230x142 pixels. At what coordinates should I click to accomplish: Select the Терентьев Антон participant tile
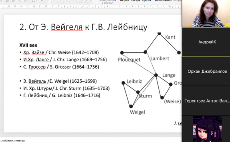(206, 101)
